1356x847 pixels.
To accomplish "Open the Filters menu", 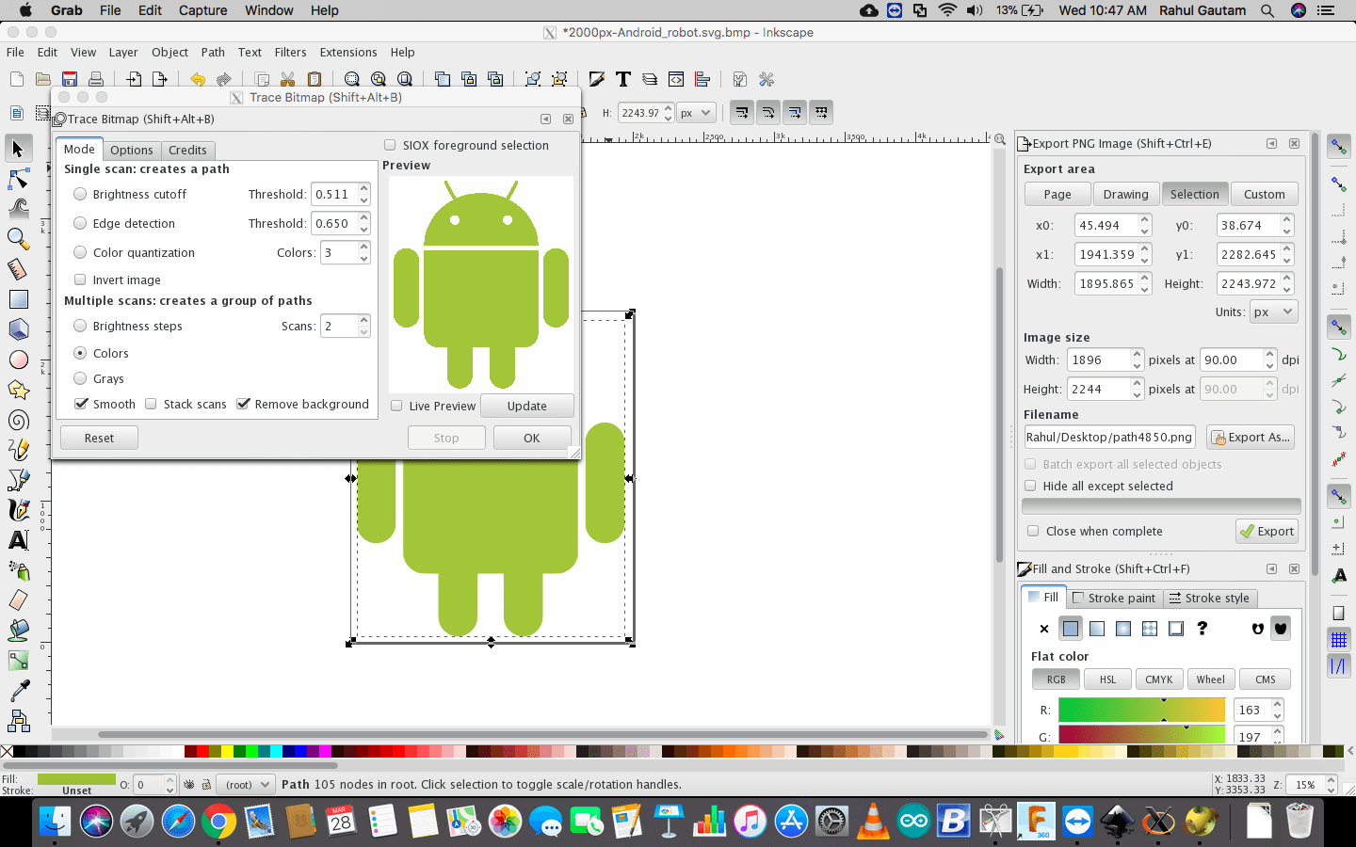I will tap(290, 53).
